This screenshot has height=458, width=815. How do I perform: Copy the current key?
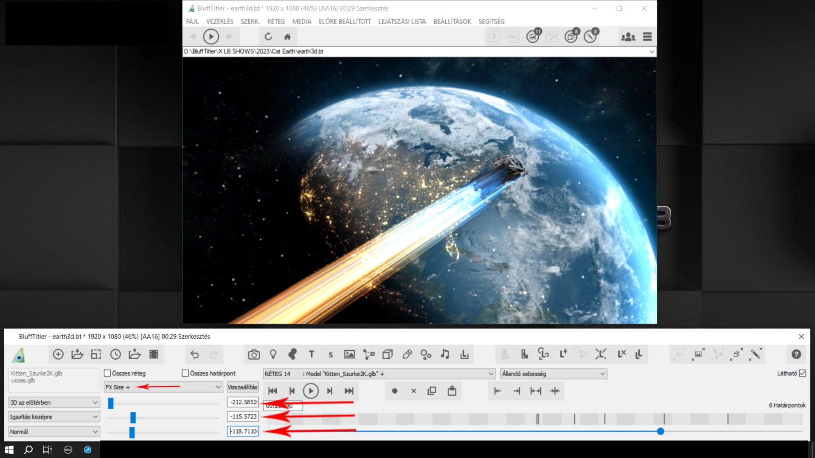[x=432, y=391]
